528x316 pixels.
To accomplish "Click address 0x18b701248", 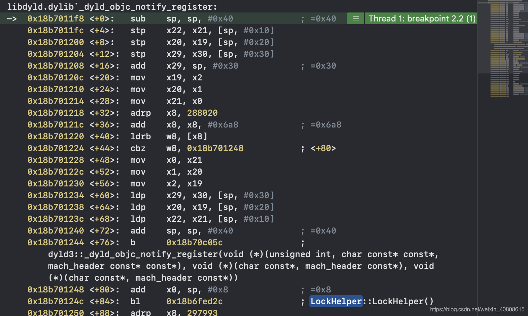I will (56, 290).
